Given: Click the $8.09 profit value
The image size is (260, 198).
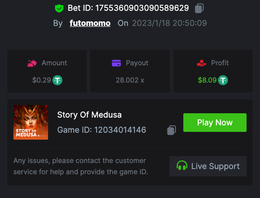Looking at the screenshot, I should pos(207,80).
